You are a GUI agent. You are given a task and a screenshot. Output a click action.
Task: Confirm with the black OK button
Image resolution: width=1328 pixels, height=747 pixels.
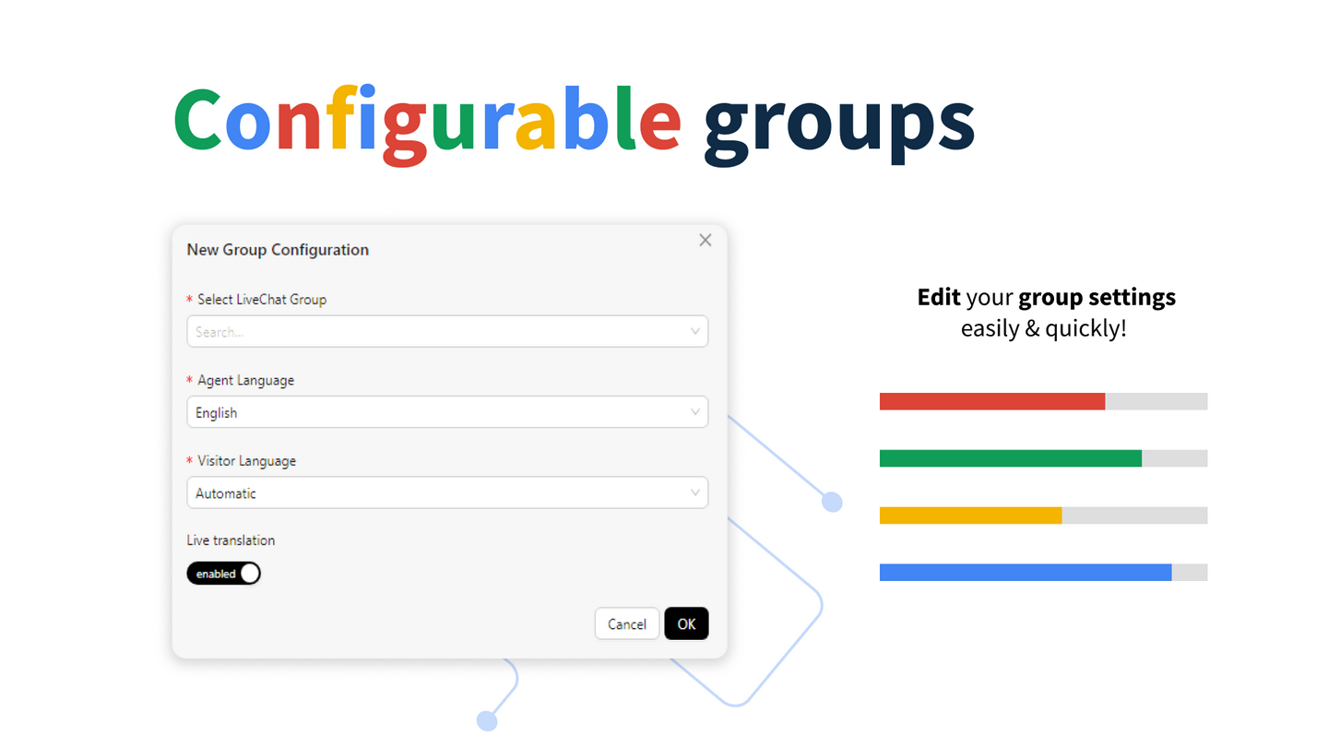686,623
